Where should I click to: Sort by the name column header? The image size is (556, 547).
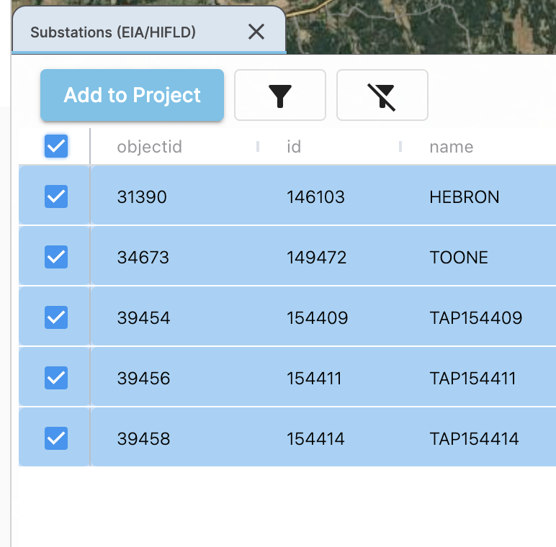[452, 147]
